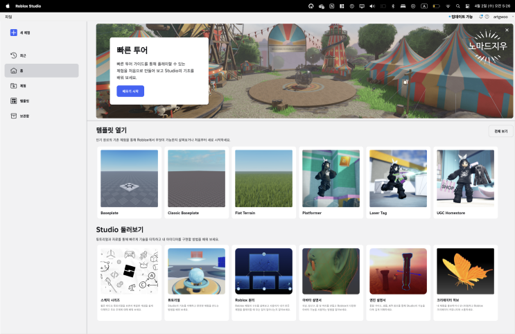Open the Experiences (체험) folder icon

point(14,86)
